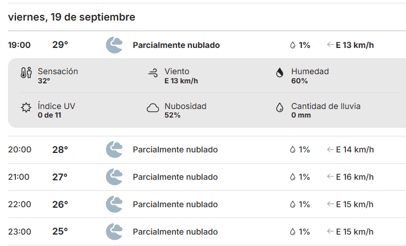Screen dimensions: 406x246
Task: Click the partly cloudy icon at 19:00
Action: (114, 45)
